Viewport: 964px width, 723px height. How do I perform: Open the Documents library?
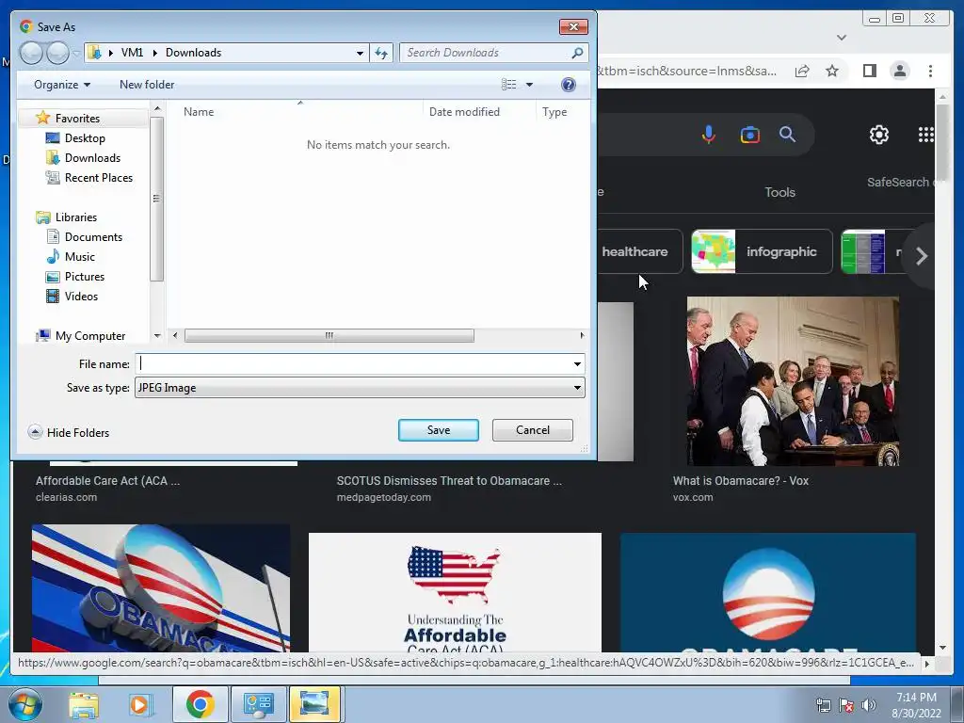(93, 236)
